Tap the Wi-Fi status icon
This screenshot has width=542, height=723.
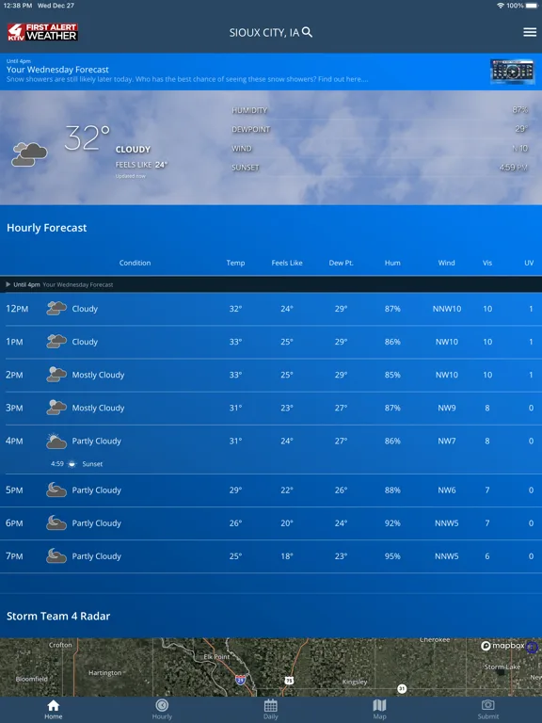click(x=501, y=6)
